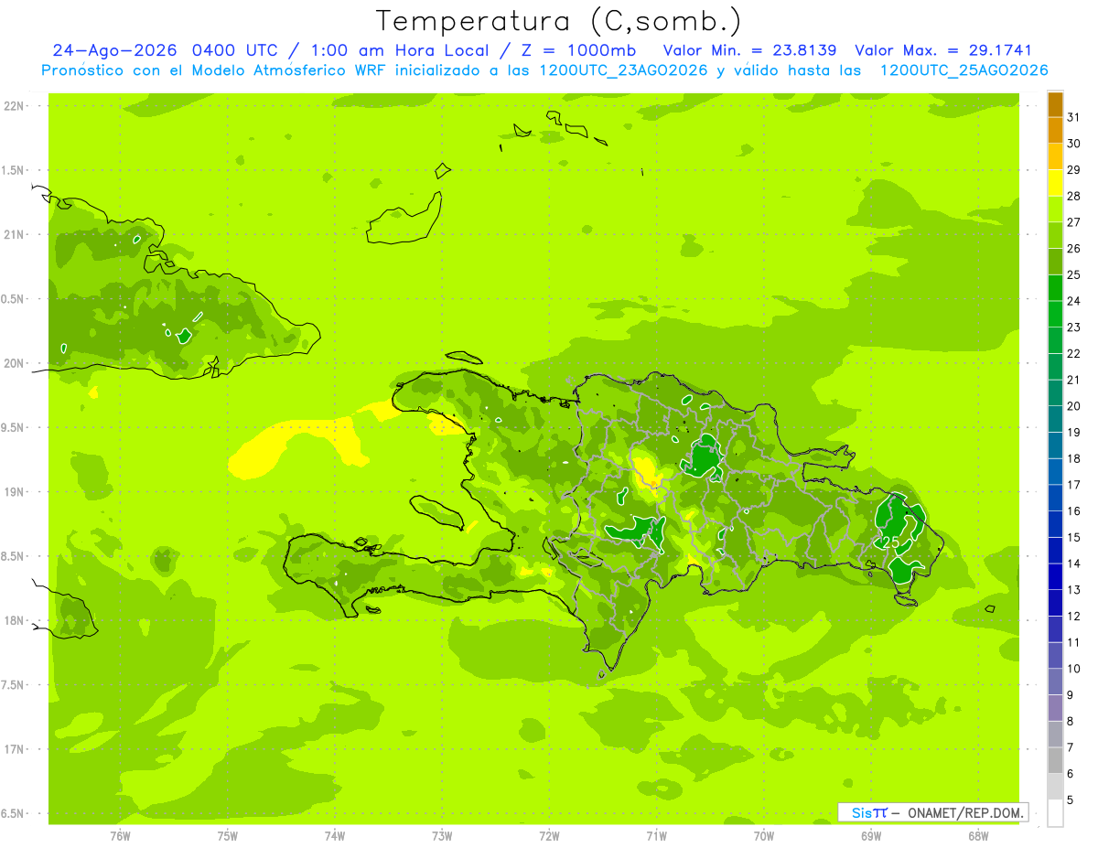Pick the orange legend swatch above 31
The width and height of the screenshot is (1098, 848).
coord(1055,104)
